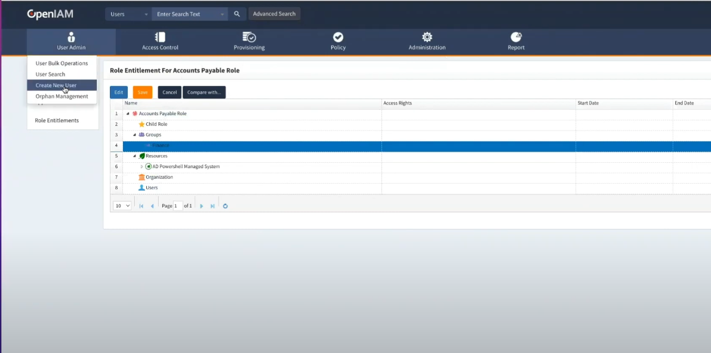Viewport: 711px width, 353px height.
Task: Sort by the Name column header
Action: [252, 103]
